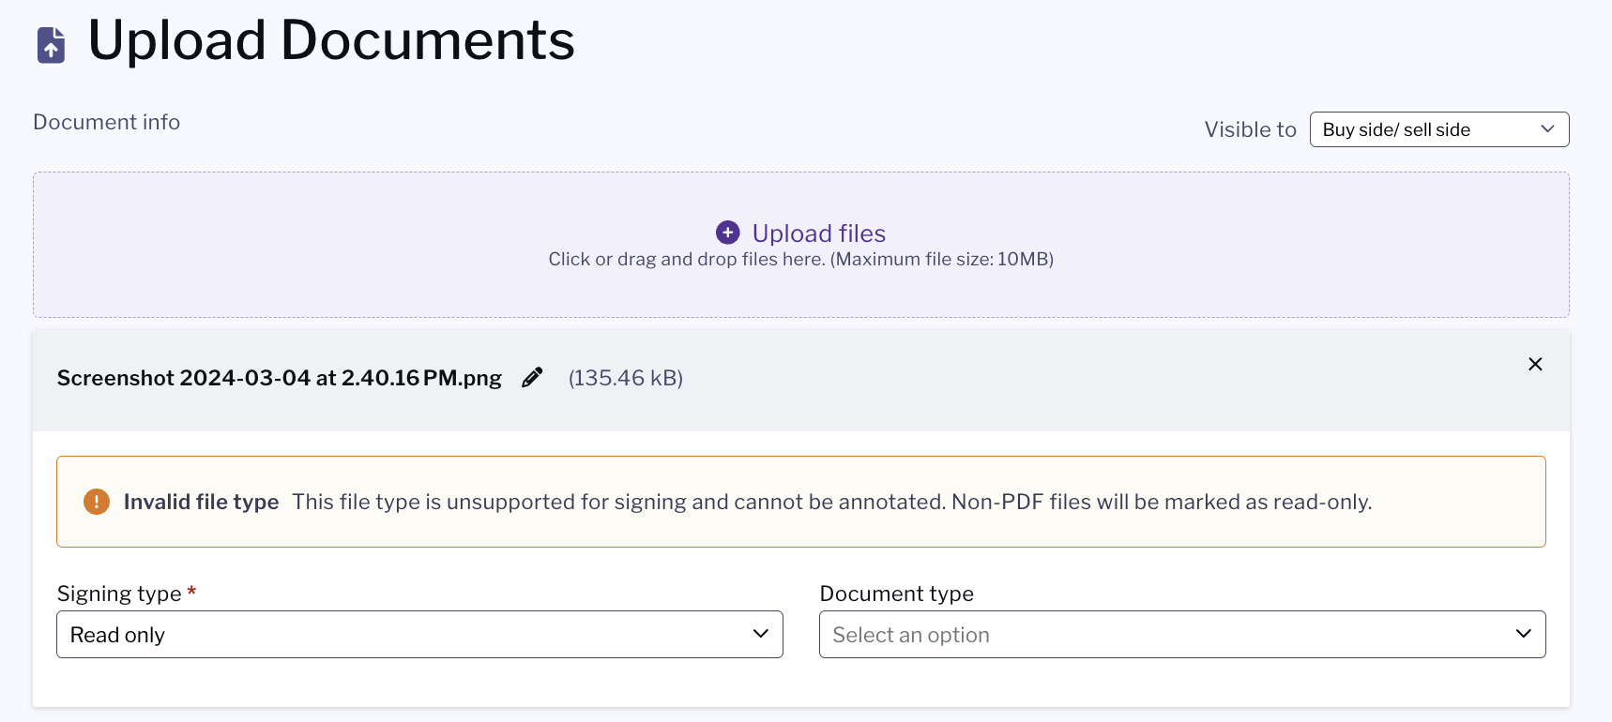This screenshot has height=722, width=1612.
Task: Click the Upload files link
Action: (818, 233)
